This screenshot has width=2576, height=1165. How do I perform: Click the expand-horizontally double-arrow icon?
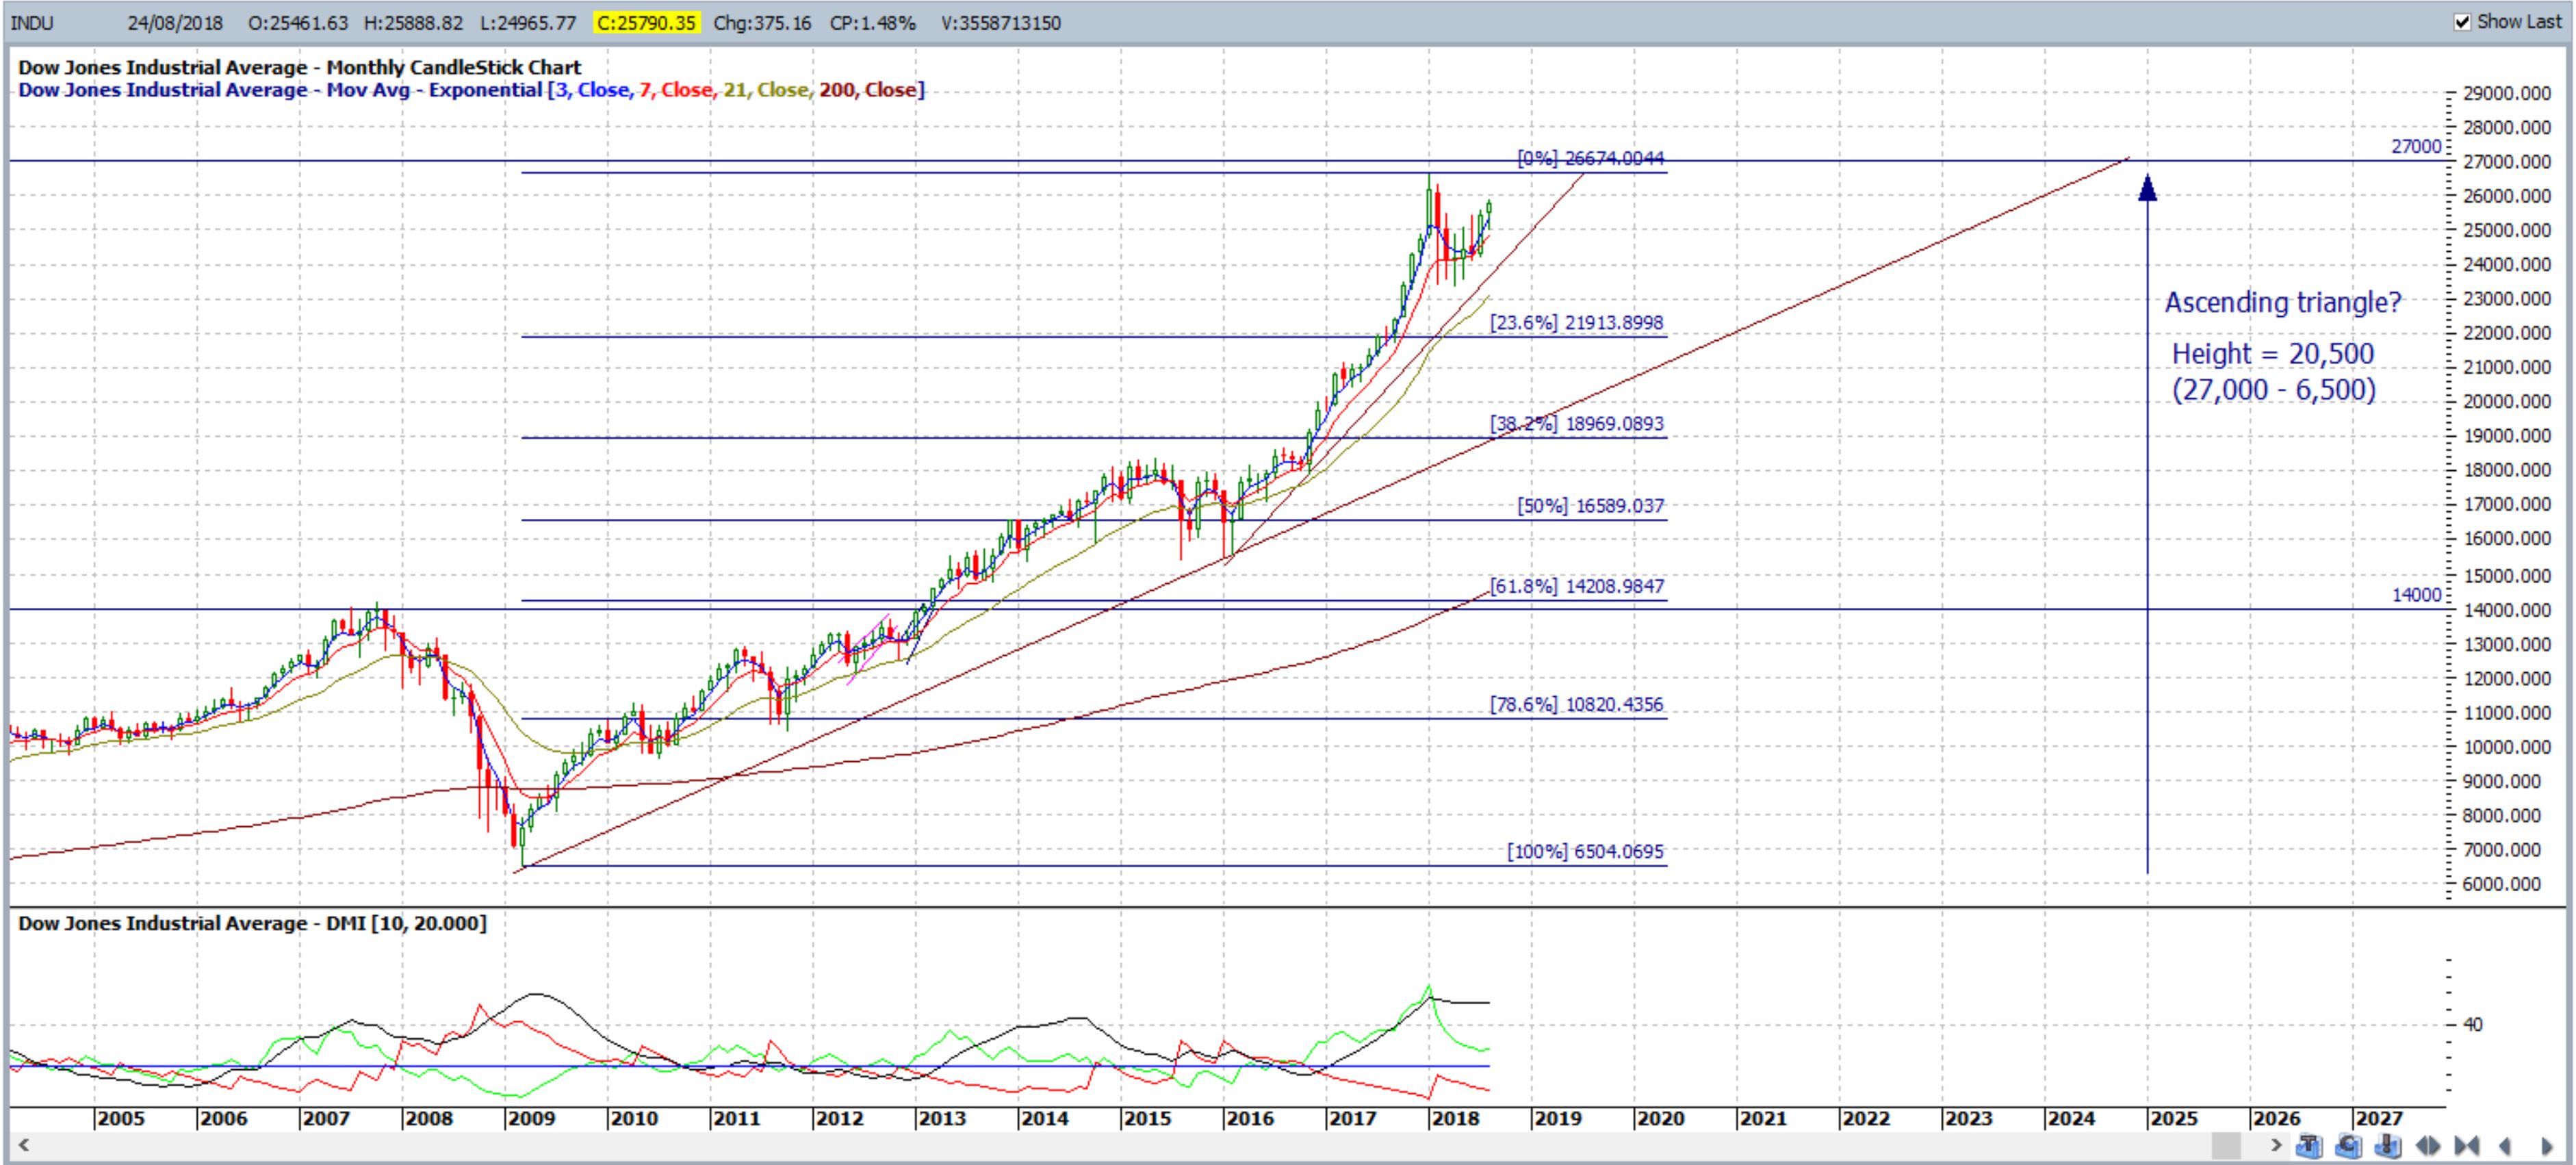[2428, 1146]
